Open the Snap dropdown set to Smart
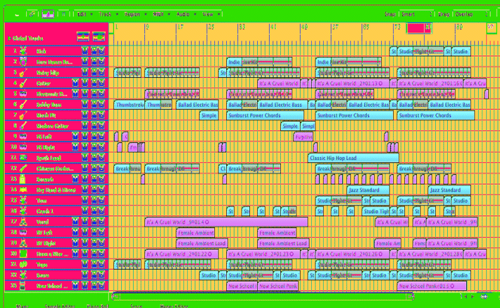Screen dimensions: 500x308 click(x=416, y=14)
